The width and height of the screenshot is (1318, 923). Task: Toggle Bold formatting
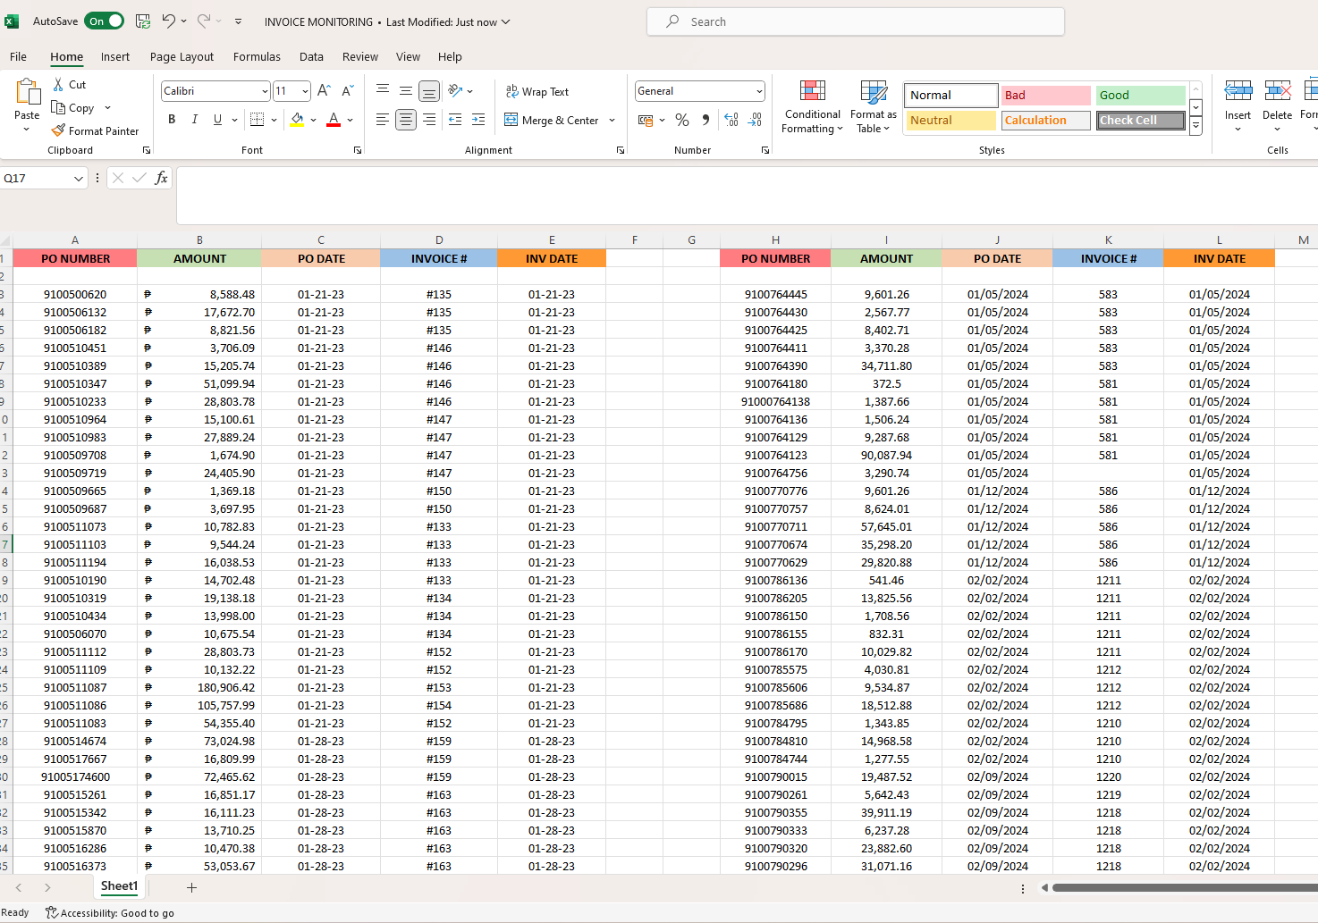(172, 120)
